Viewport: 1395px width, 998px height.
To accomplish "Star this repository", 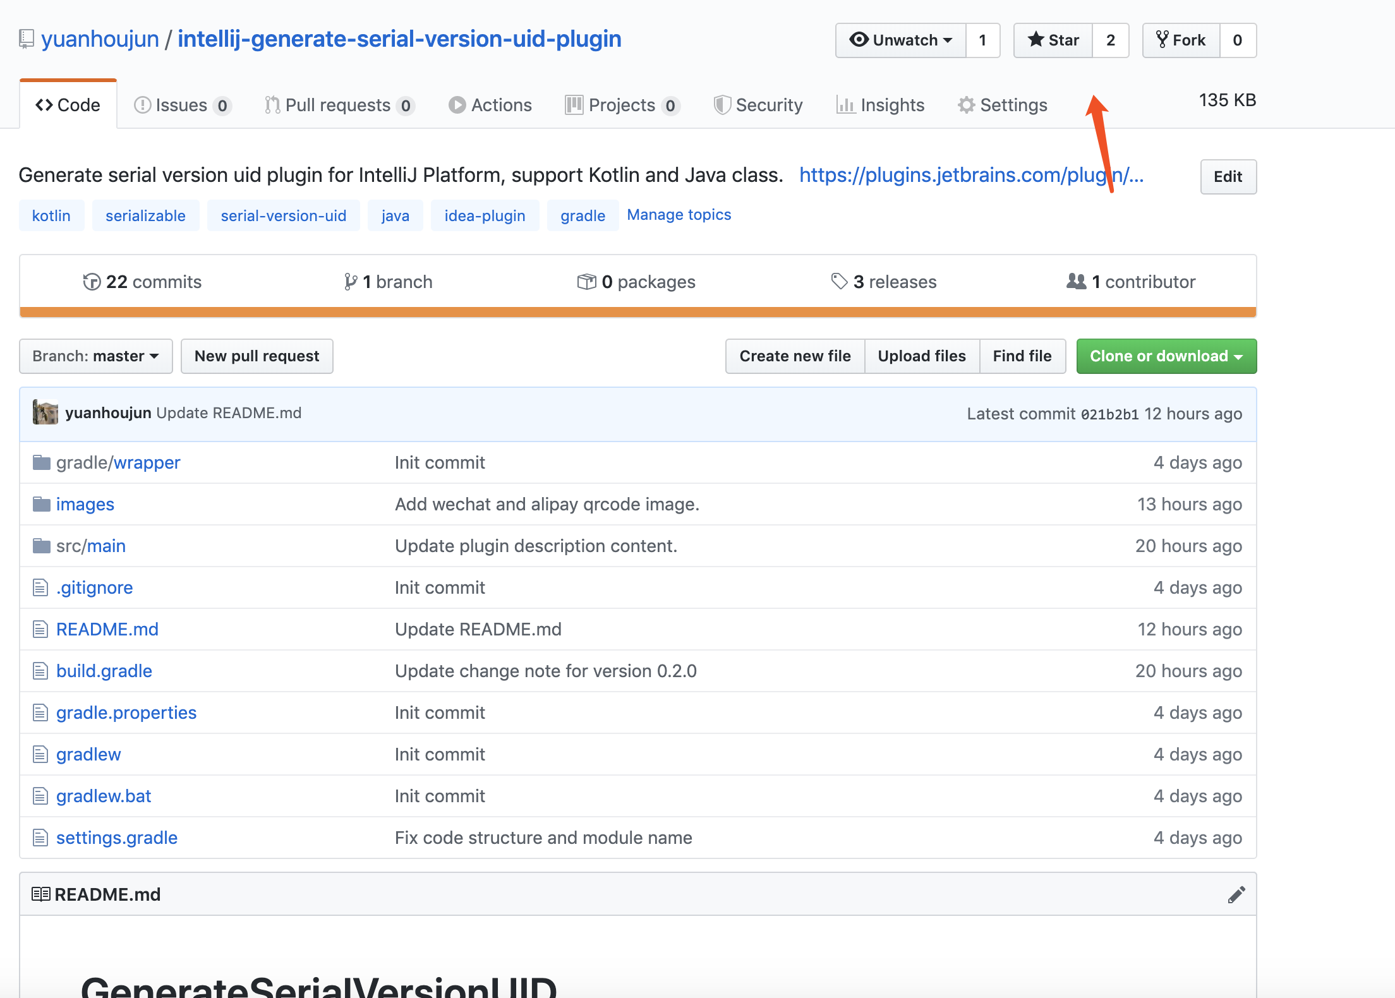I will (x=1053, y=40).
